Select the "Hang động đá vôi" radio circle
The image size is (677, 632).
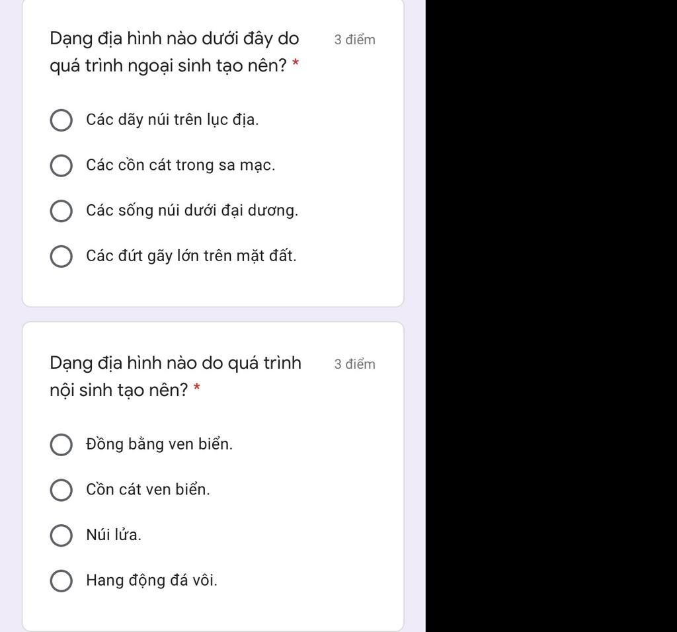click(x=61, y=581)
